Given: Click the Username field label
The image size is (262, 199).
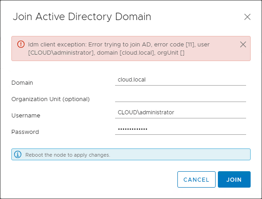Looking at the screenshot, I should [x=26, y=116].
